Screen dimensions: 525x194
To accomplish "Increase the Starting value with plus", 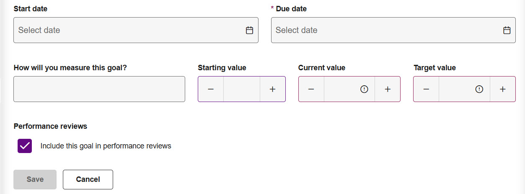I will [272, 89].
